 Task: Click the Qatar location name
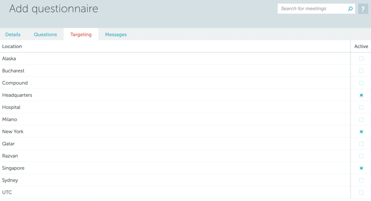click(8, 144)
